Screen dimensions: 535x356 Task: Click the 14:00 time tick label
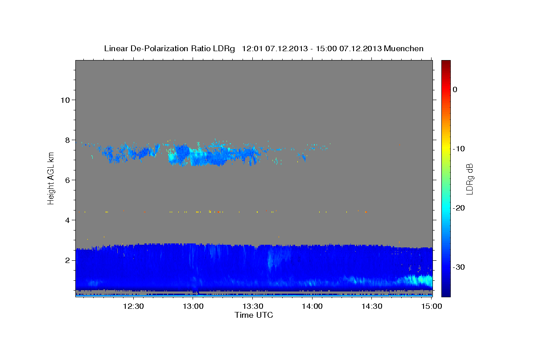point(313,306)
